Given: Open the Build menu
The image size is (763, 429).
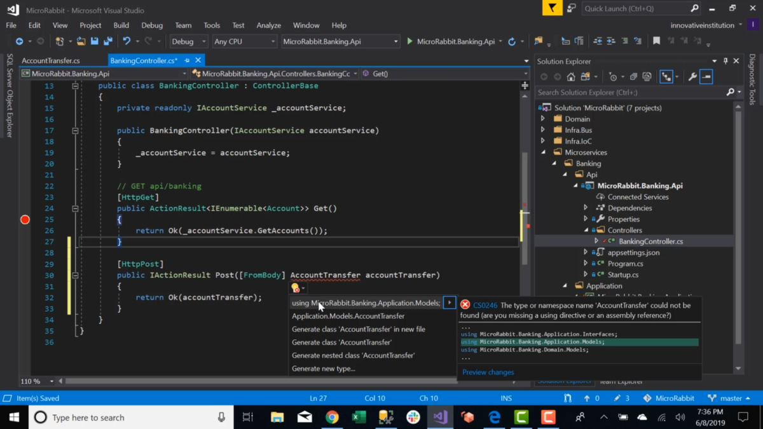Looking at the screenshot, I should tap(121, 25).
